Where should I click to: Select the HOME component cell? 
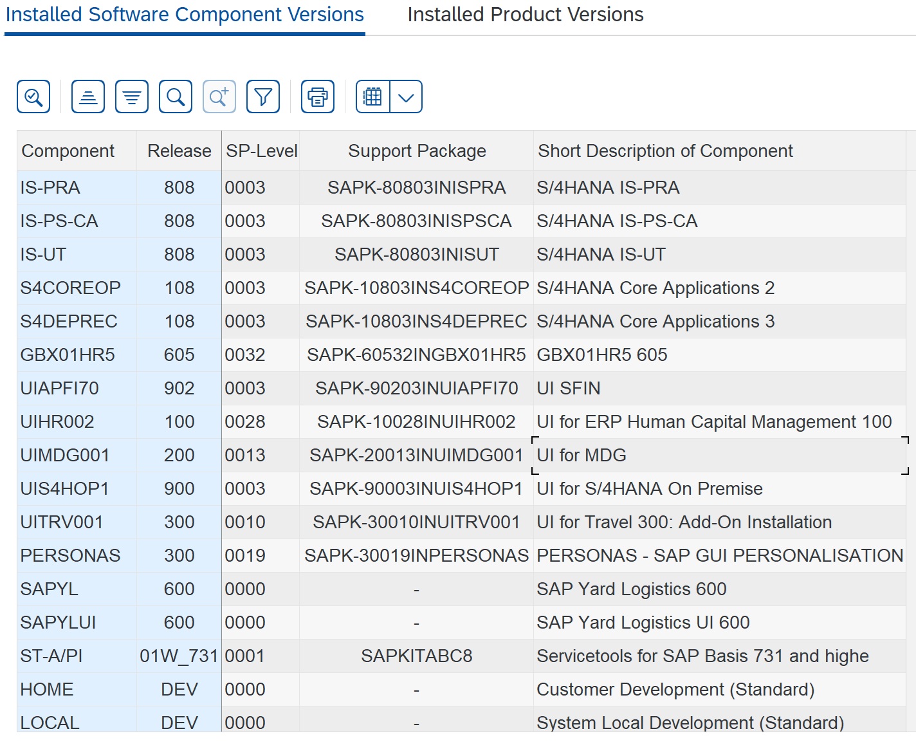click(77, 689)
